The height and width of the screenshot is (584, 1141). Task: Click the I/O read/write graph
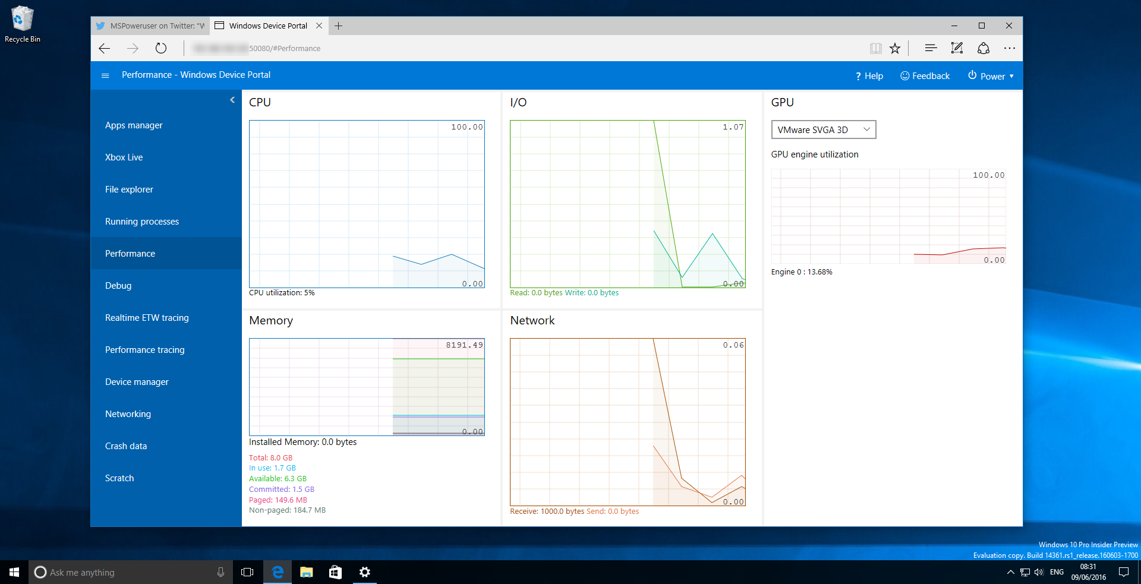pos(628,204)
